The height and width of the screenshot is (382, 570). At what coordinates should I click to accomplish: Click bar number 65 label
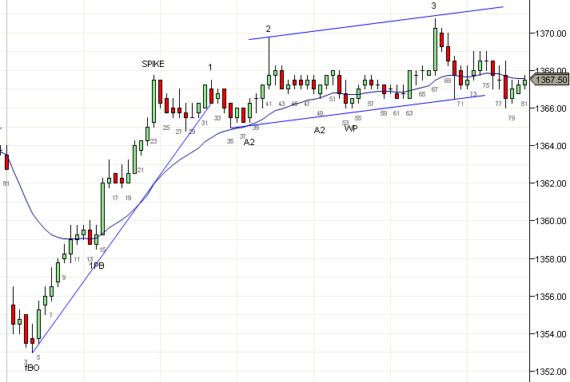pos(421,94)
